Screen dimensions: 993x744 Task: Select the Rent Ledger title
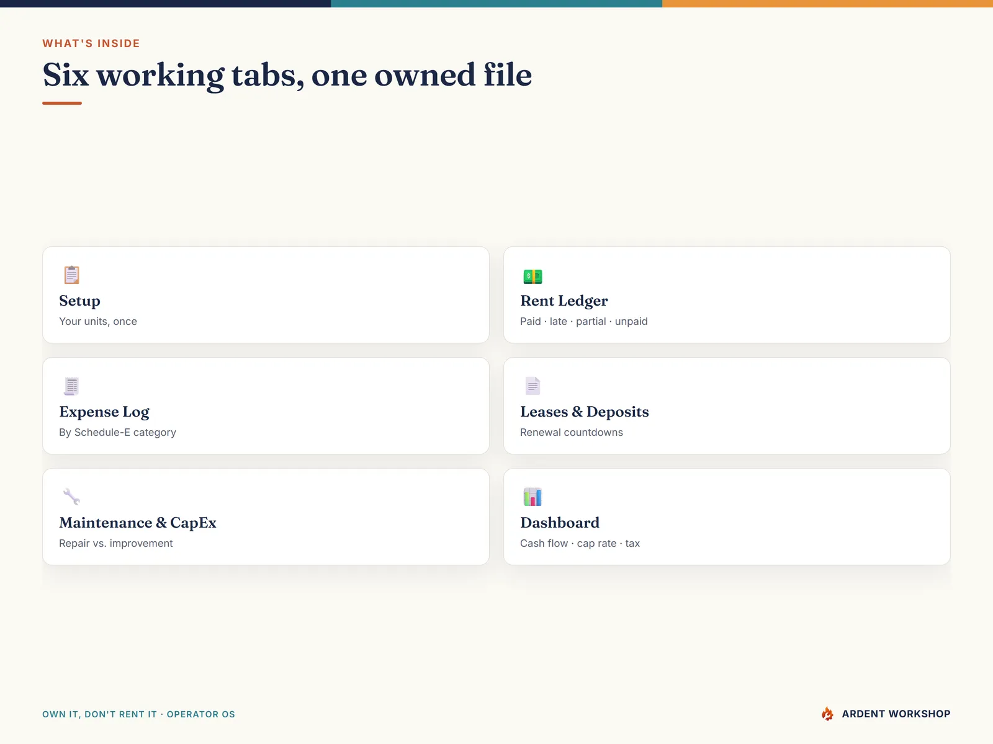[x=564, y=301]
